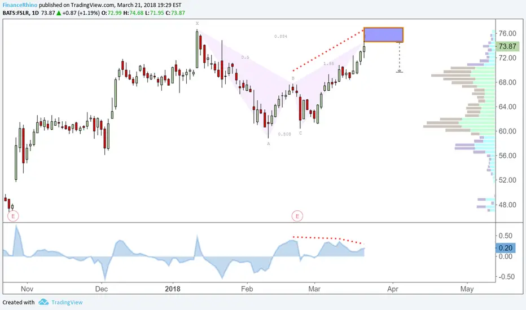Click the 1.95 ratio label

(x=328, y=64)
